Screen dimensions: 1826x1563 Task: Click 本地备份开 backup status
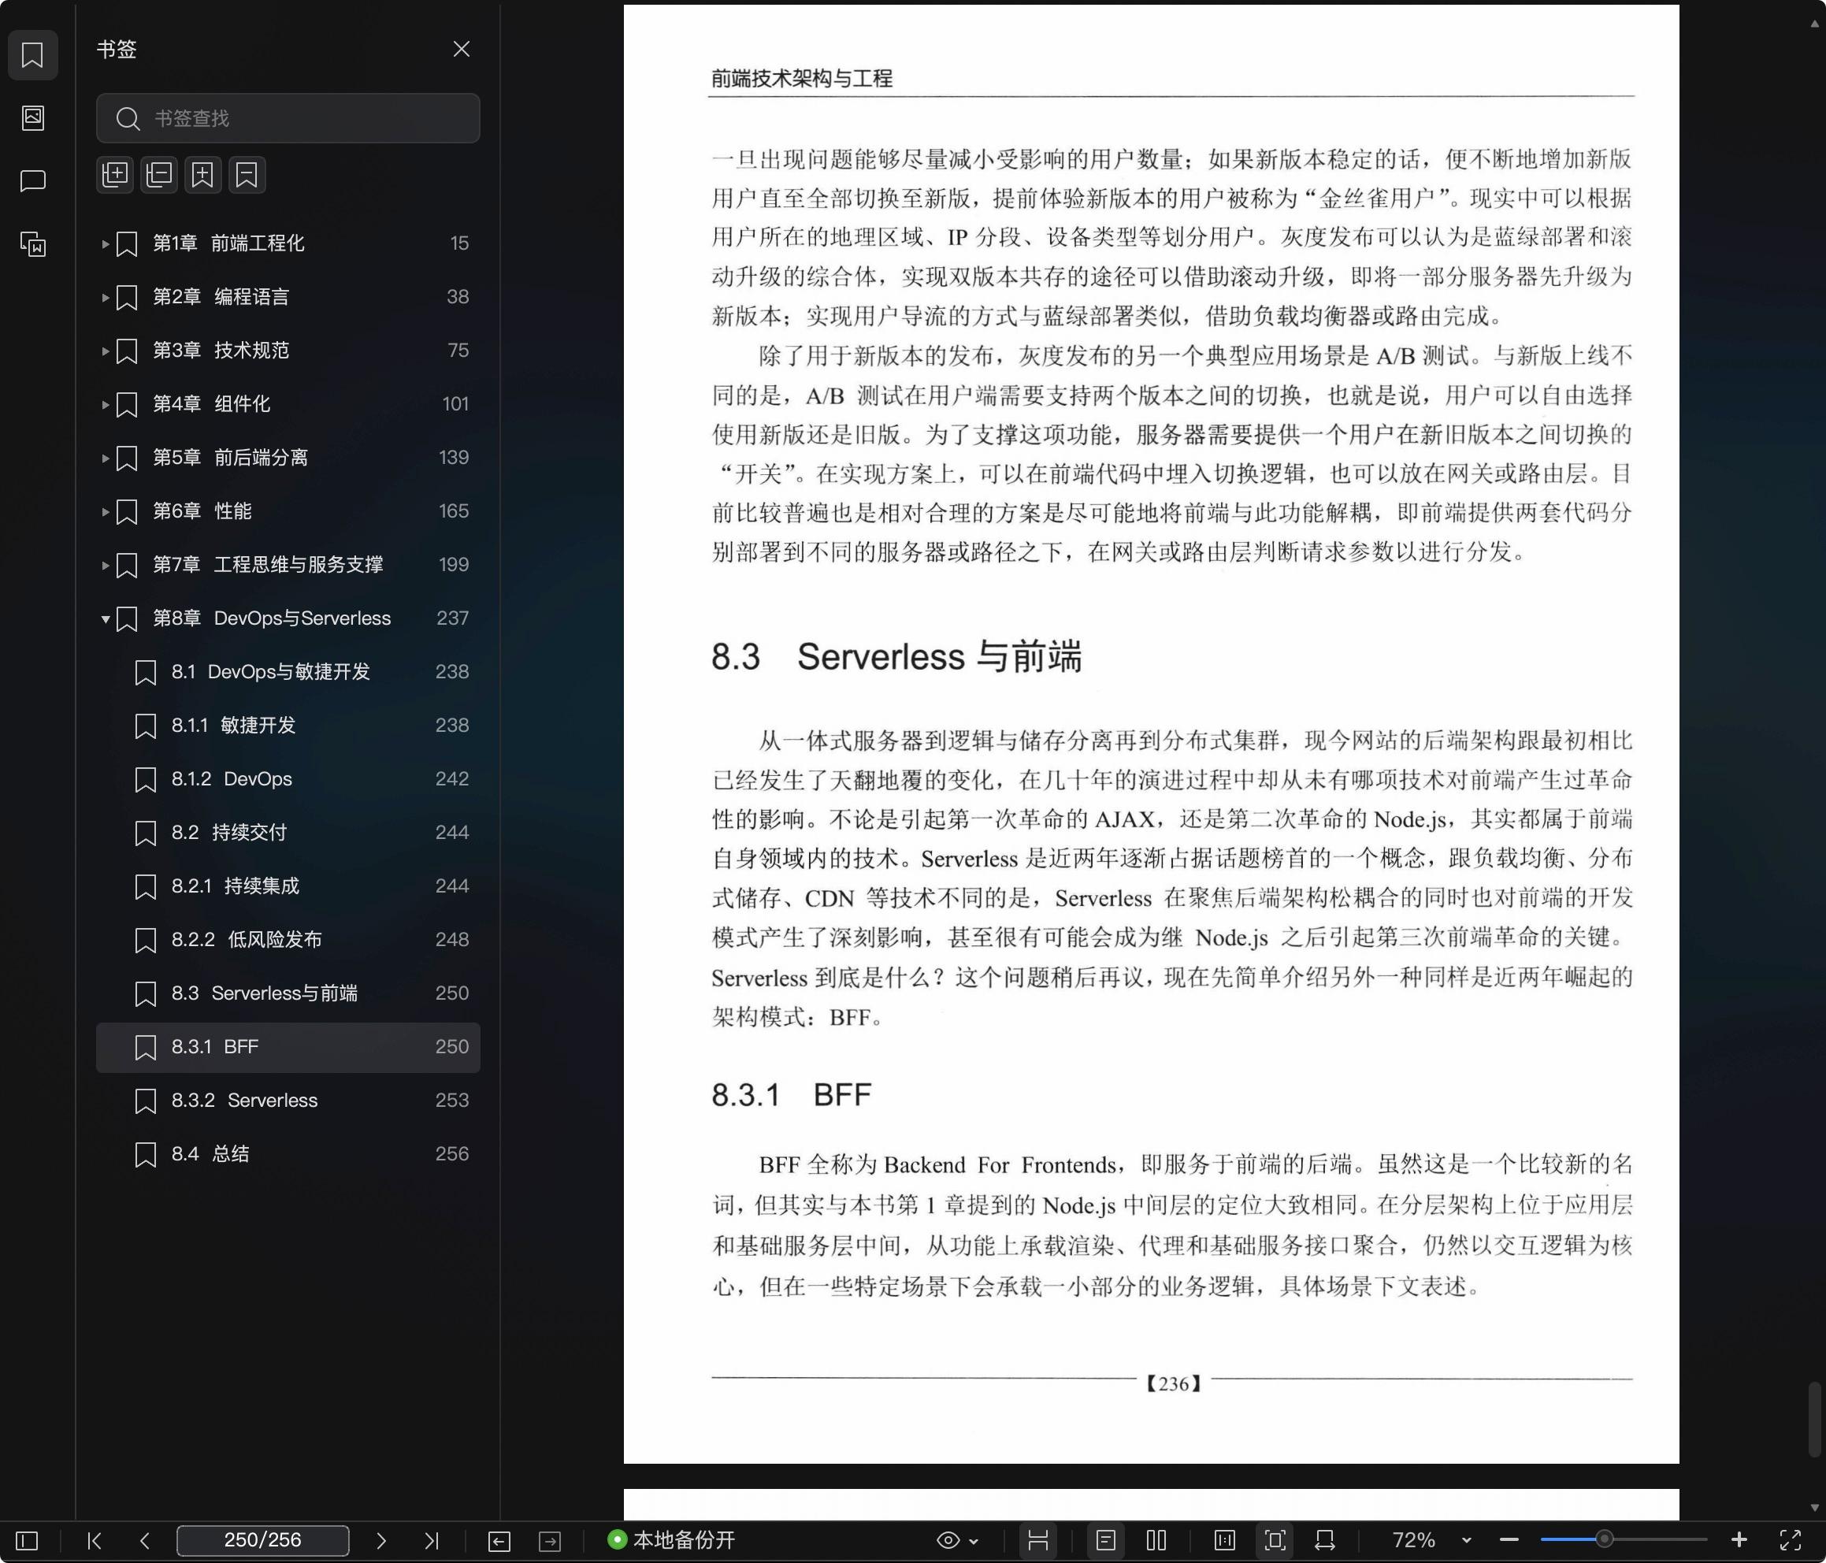pyautogui.click(x=671, y=1540)
